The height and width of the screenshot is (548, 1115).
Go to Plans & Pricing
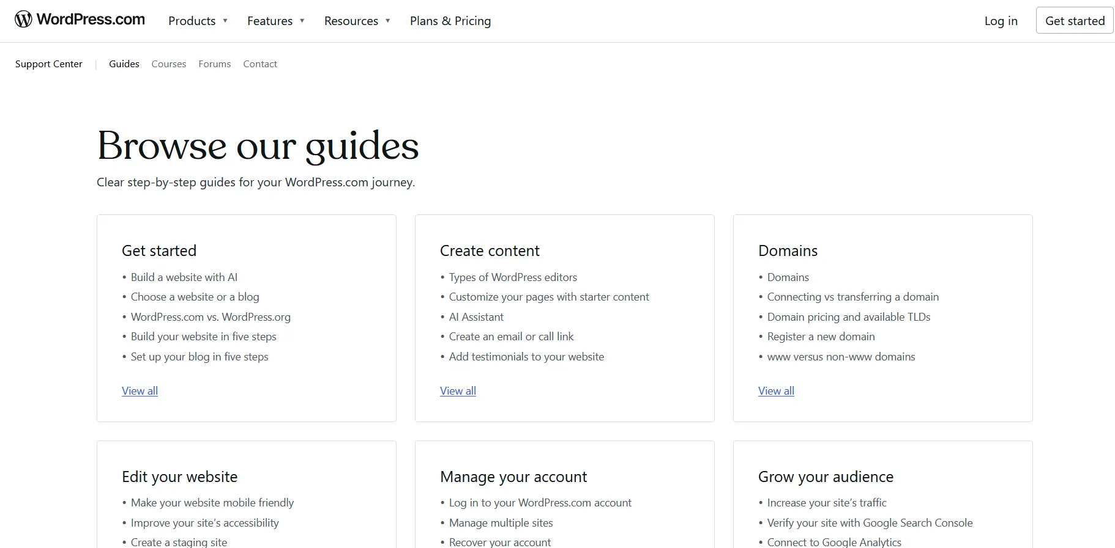pyautogui.click(x=450, y=21)
